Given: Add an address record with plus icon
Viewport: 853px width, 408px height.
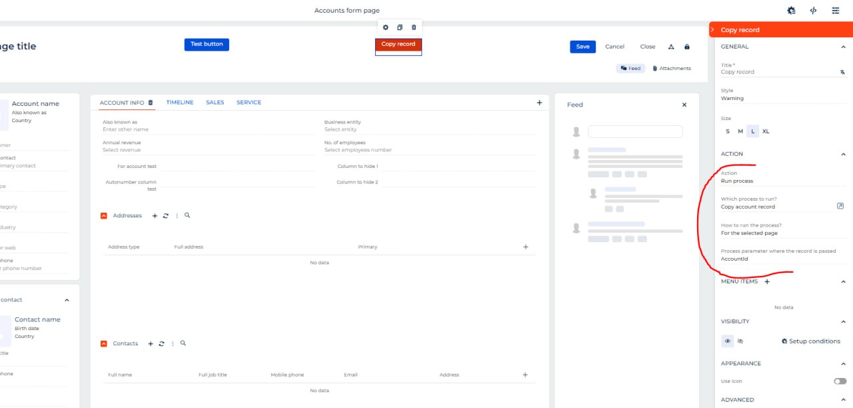Looking at the screenshot, I should click(155, 216).
